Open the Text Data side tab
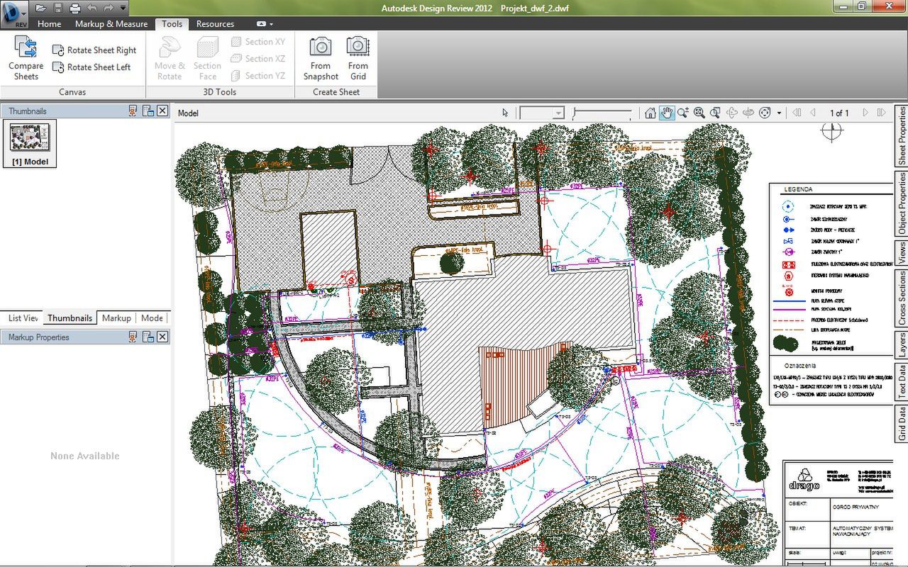The height and width of the screenshot is (567, 908). pyautogui.click(x=902, y=381)
